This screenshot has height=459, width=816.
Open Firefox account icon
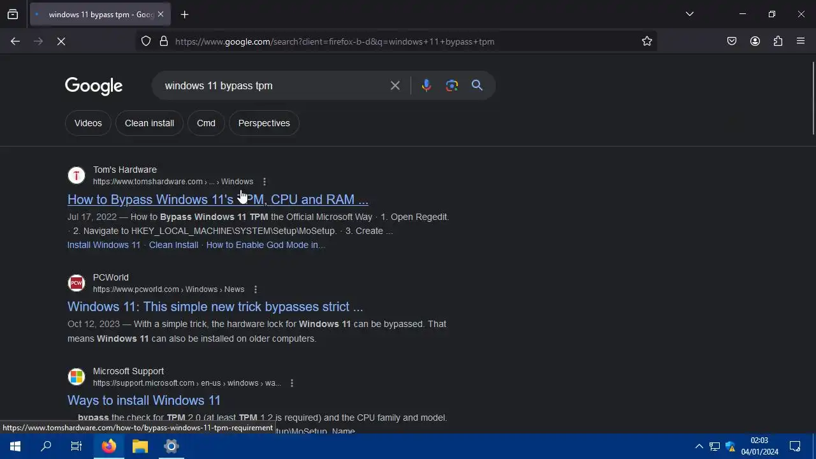(x=755, y=41)
